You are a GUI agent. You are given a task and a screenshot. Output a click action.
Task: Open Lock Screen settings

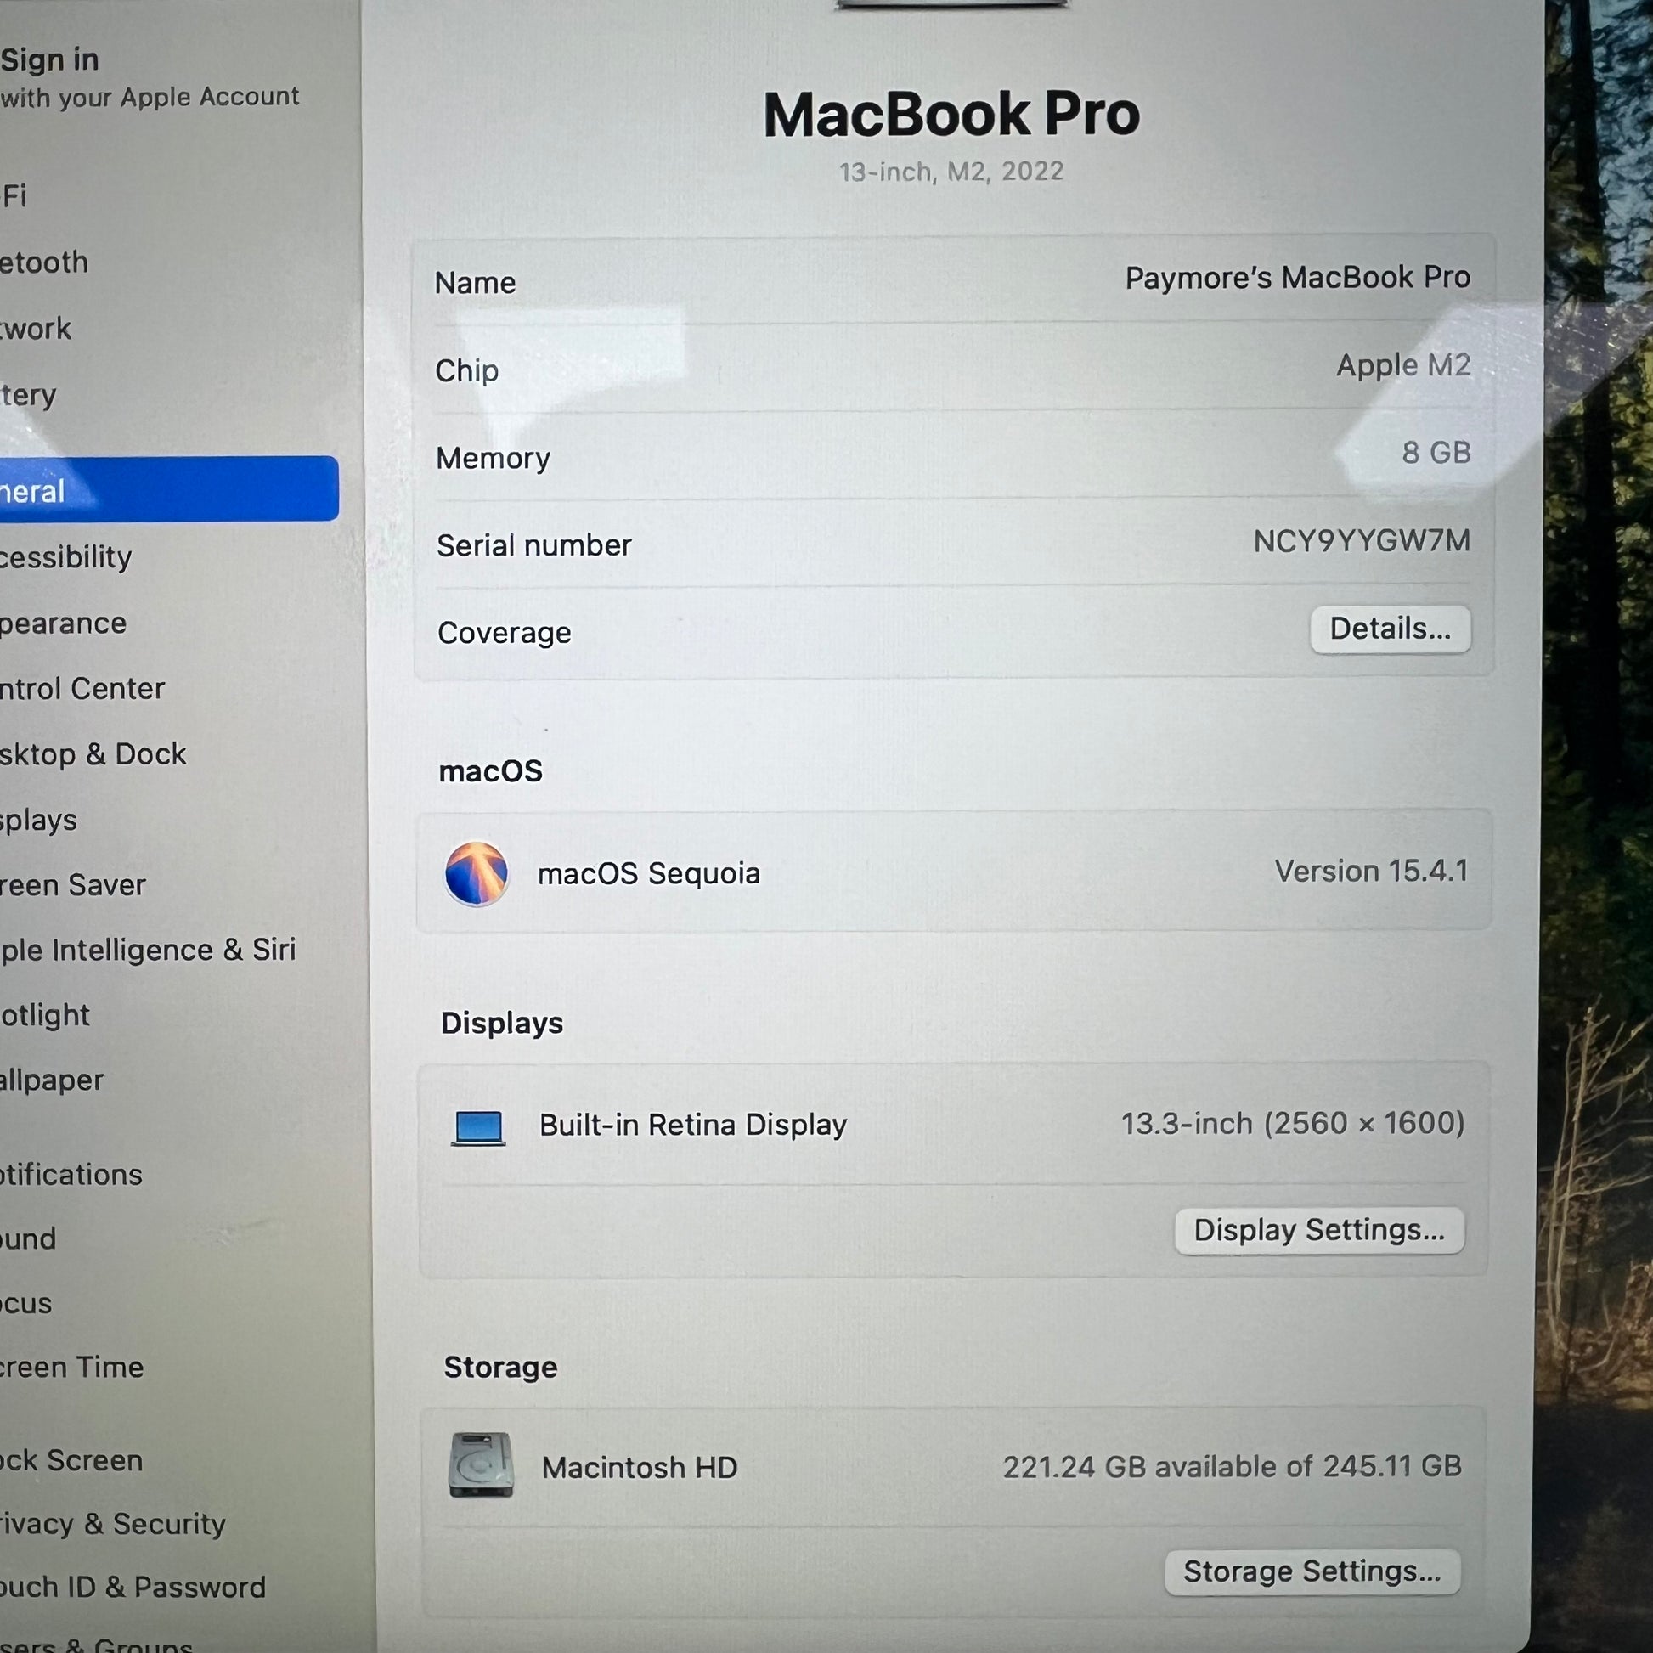[71, 1460]
